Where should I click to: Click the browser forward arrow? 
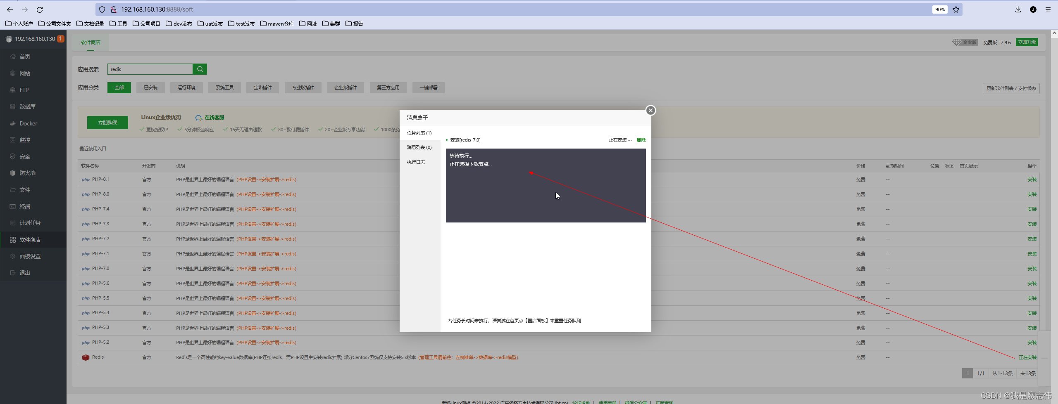pos(25,9)
